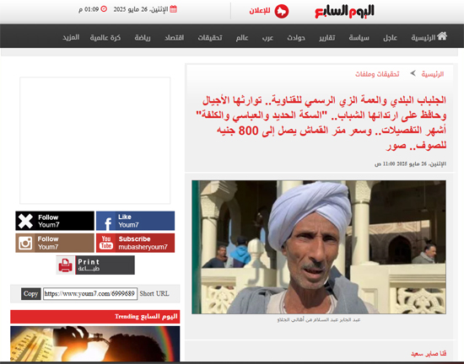Click the X logo in Follow Youm7
The width and height of the screenshot is (464, 364).
[25, 221]
